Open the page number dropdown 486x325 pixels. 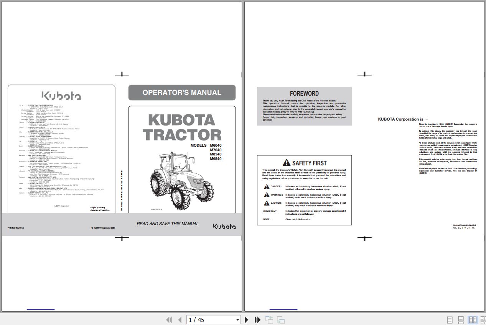click(237, 319)
